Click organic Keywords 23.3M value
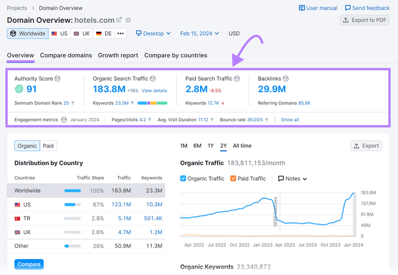398x275 pixels. pos(122,103)
